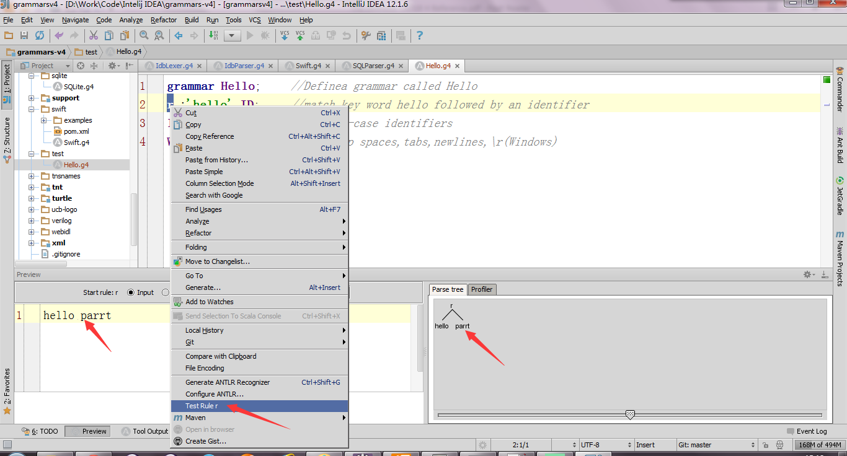
Task: Open the Event Log button
Action: [807, 431]
